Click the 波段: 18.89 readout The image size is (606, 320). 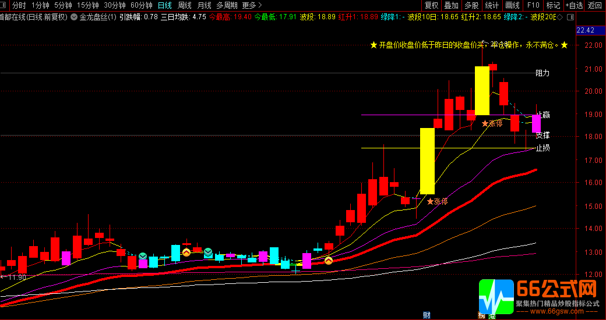point(318,17)
